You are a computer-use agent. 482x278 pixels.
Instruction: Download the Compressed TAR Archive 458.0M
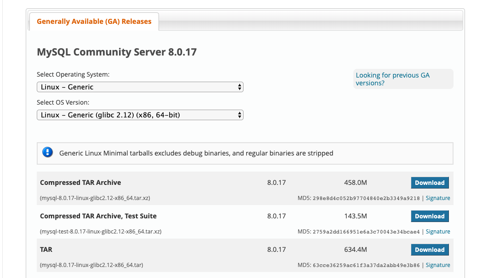429,183
